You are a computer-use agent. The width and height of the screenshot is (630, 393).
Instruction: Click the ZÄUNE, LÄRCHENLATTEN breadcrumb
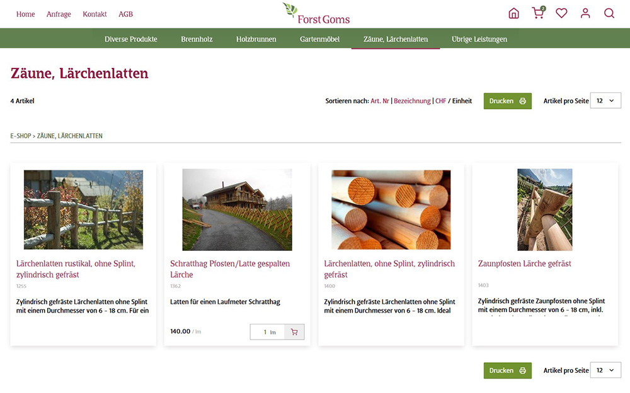(x=69, y=136)
